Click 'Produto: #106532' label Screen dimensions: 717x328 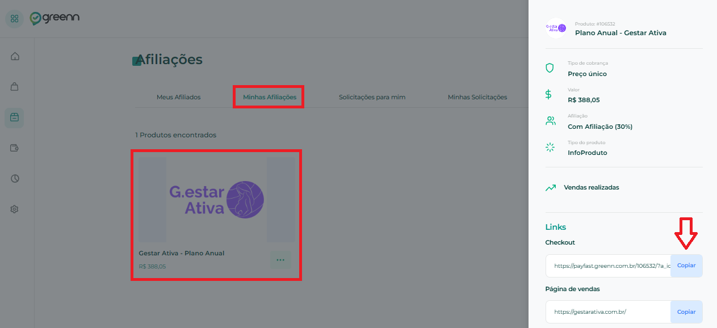pos(594,24)
